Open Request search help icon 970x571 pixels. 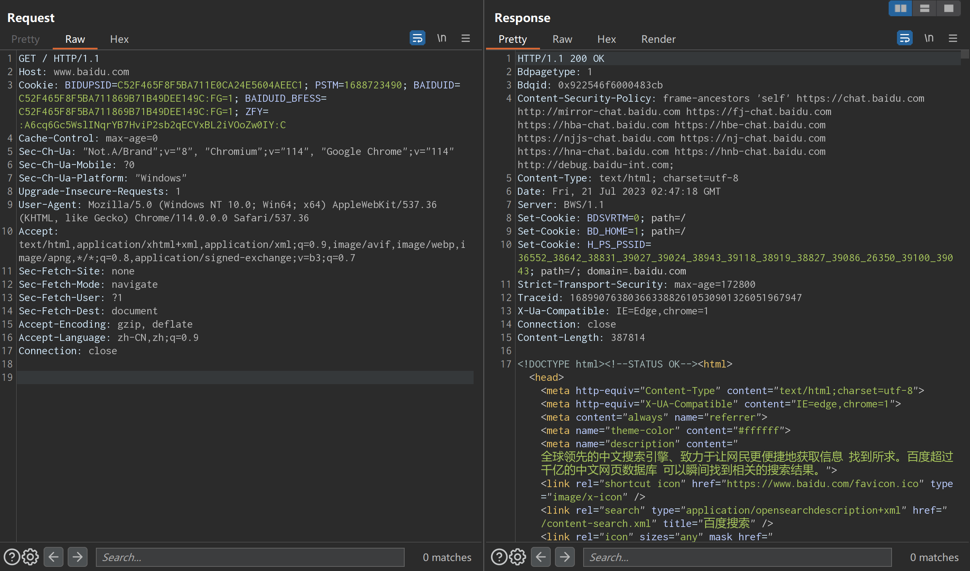[x=12, y=557]
